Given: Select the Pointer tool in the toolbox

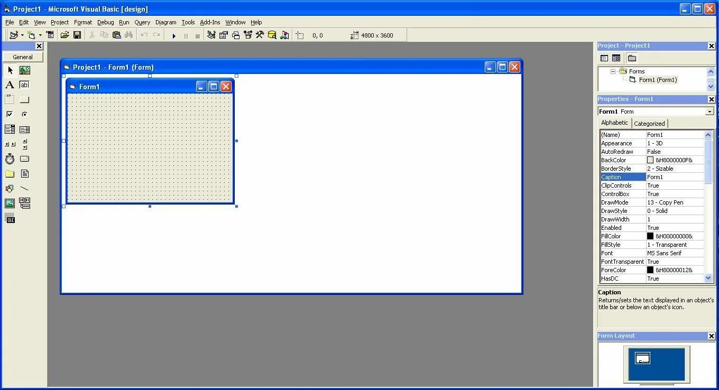Looking at the screenshot, I should (10, 70).
